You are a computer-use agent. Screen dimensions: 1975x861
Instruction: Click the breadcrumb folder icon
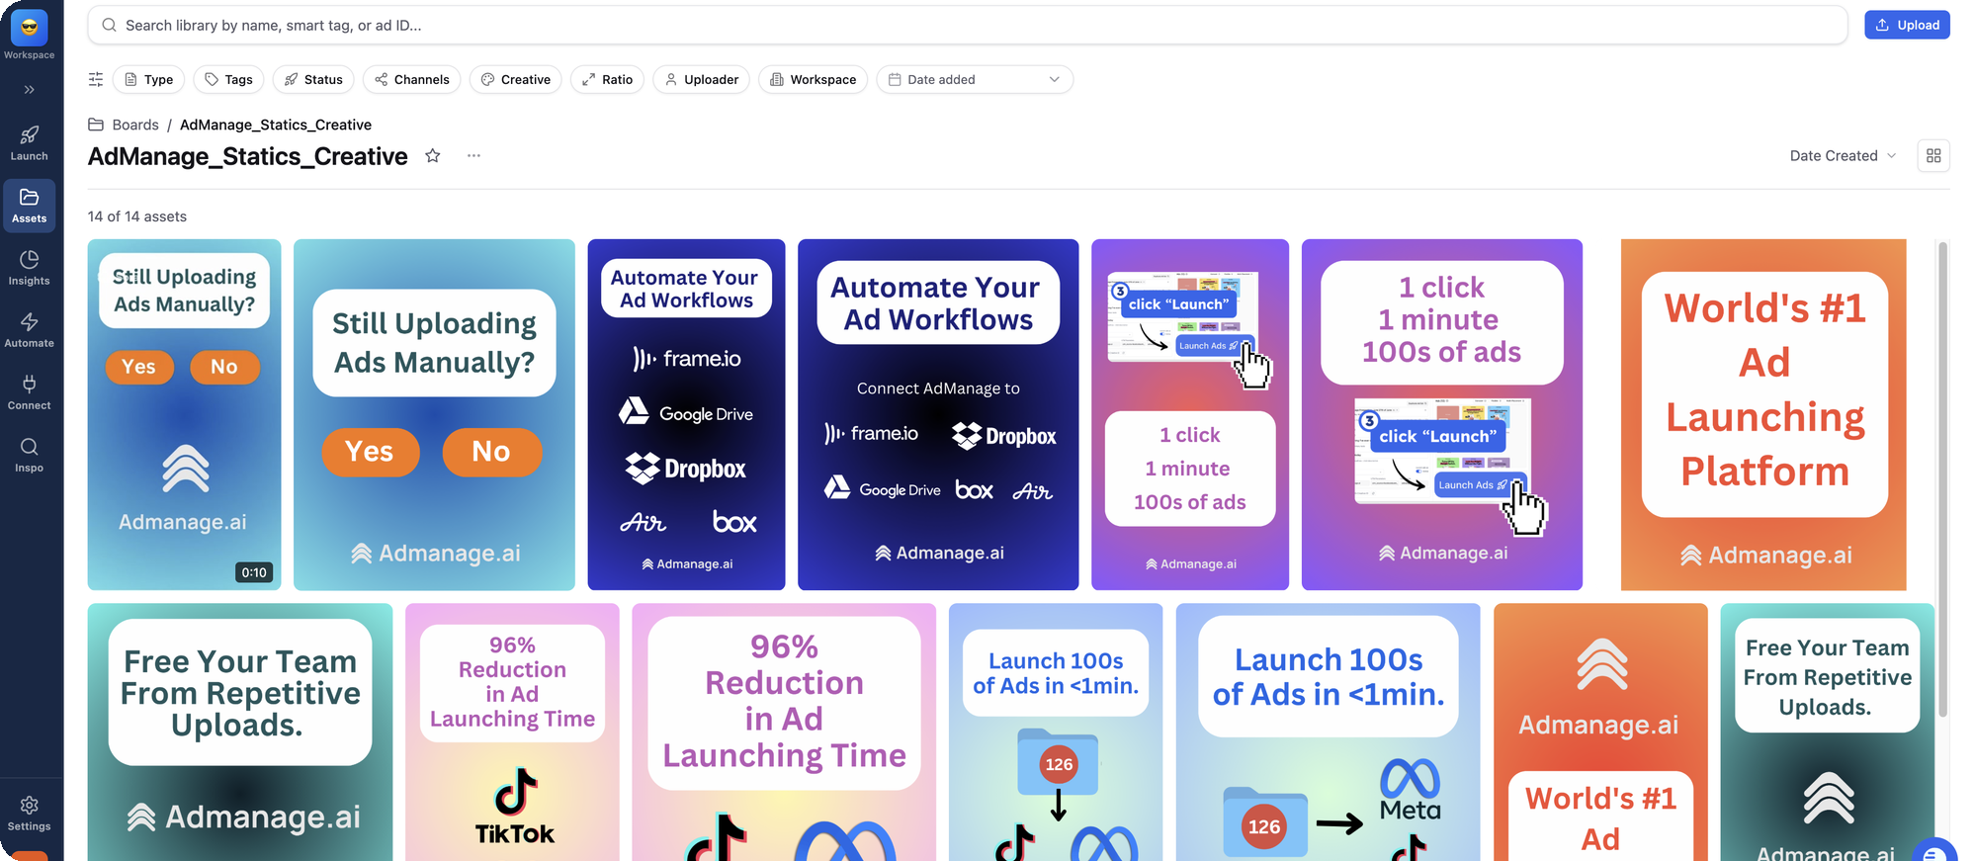[x=96, y=125]
